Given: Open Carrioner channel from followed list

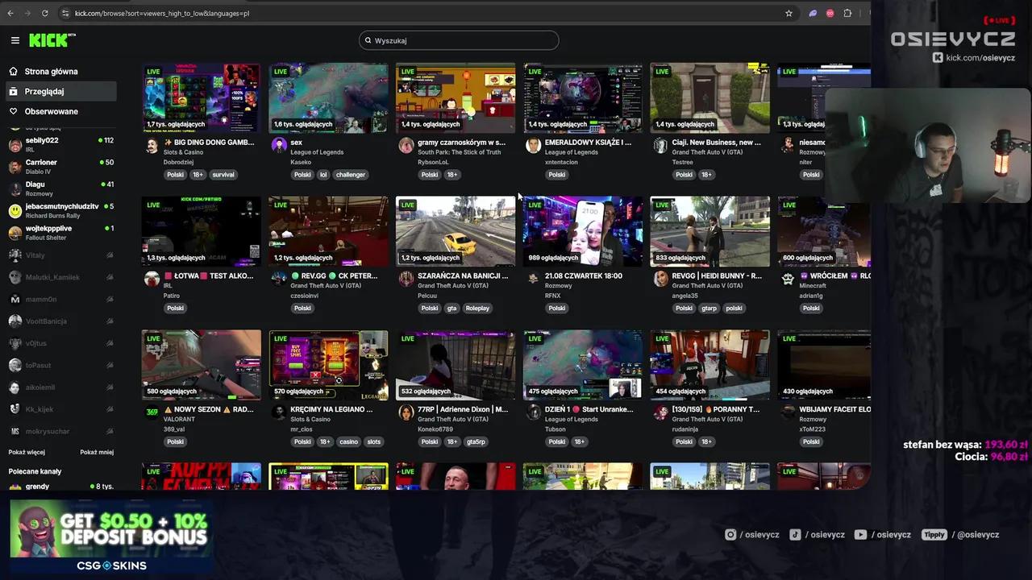Looking at the screenshot, I should click(60, 167).
